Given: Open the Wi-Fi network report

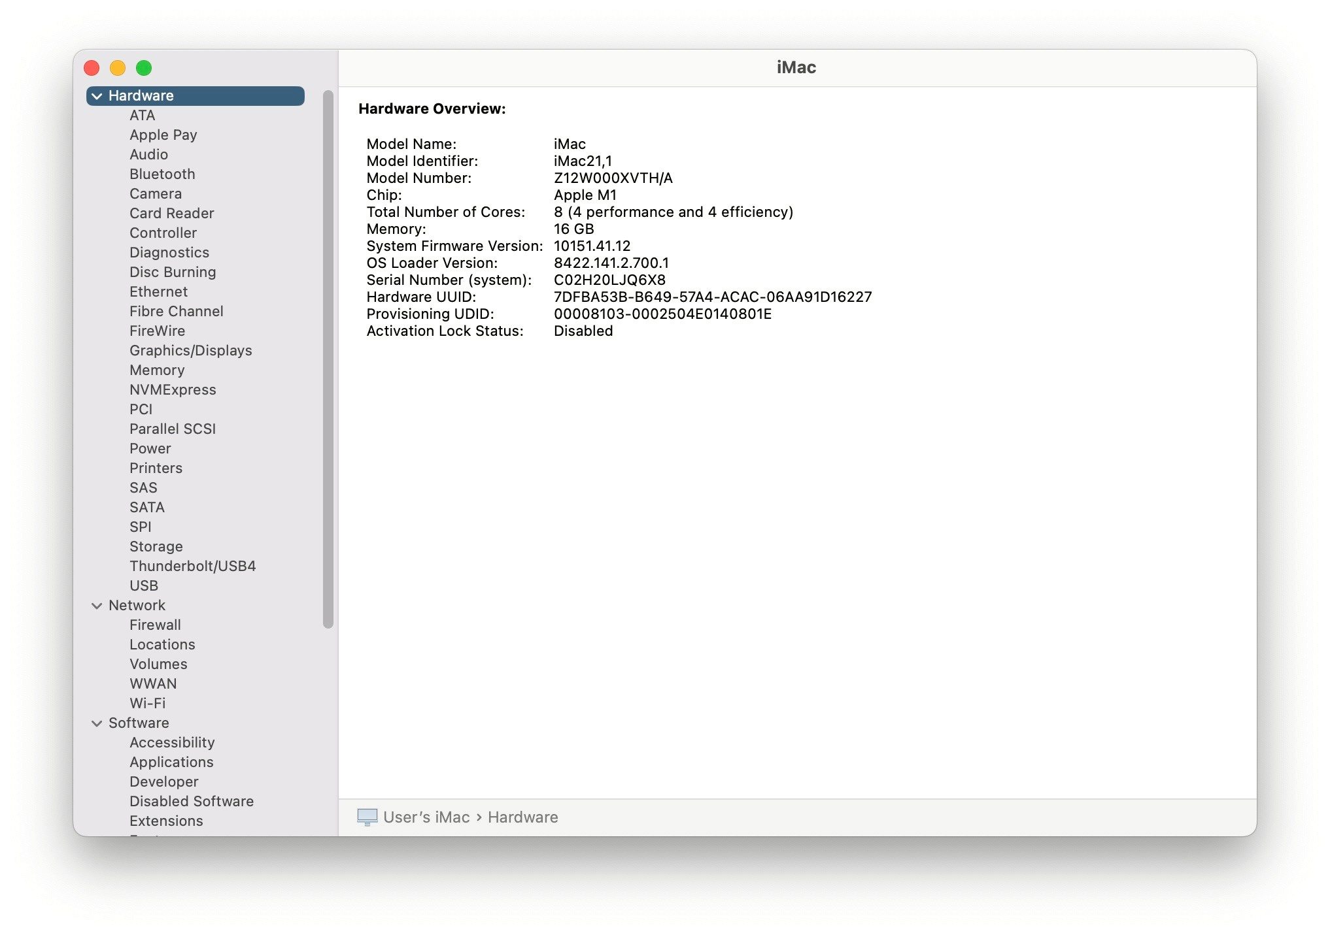Looking at the screenshot, I should (146, 703).
